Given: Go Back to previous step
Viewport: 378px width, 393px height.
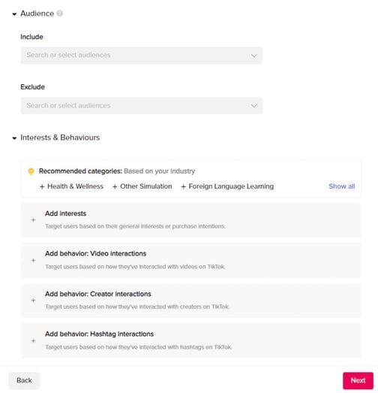Looking at the screenshot, I should [x=24, y=380].
